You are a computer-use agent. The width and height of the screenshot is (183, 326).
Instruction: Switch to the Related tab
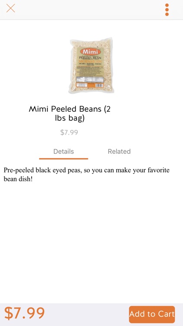pyautogui.click(x=119, y=151)
